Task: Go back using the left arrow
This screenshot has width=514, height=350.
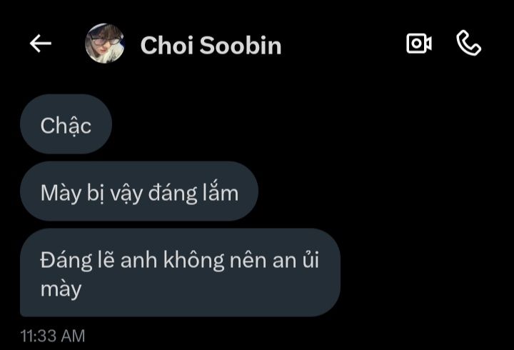Action: point(41,44)
